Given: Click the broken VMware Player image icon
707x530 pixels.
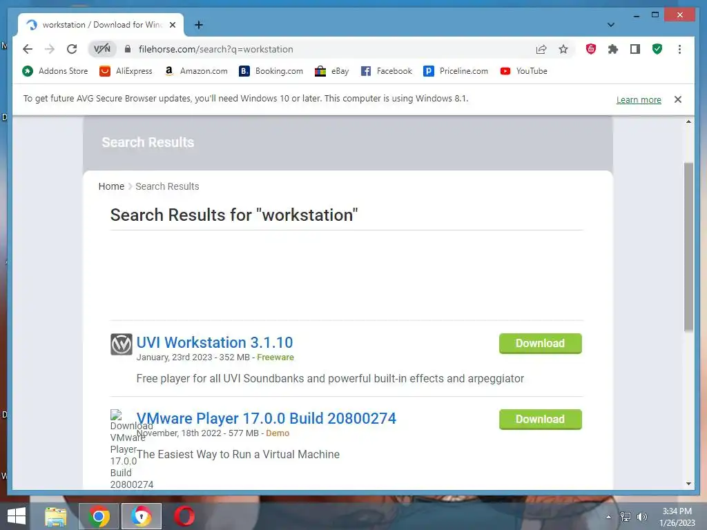Looking at the screenshot, I should [x=116, y=415].
